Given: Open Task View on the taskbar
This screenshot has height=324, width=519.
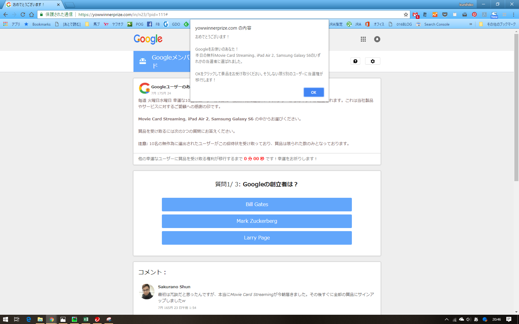Looking at the screenshot, I should click(x=17, y=319).
